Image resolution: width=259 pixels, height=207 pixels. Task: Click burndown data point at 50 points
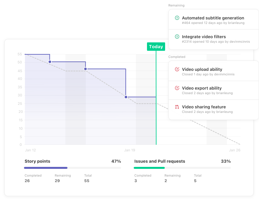tap(50, 62)
